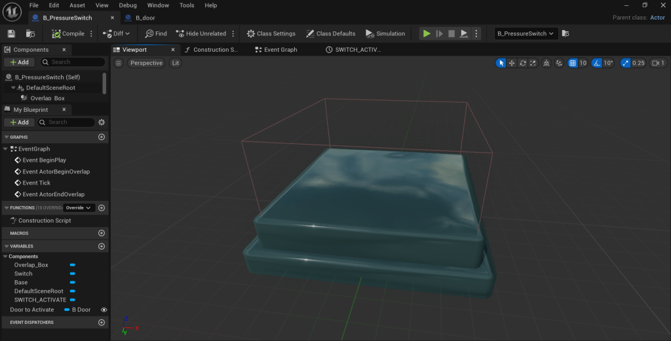Screen dimensions: 671x341
Task: Switch to the Event Graph tab
Action: coord(280,50)
